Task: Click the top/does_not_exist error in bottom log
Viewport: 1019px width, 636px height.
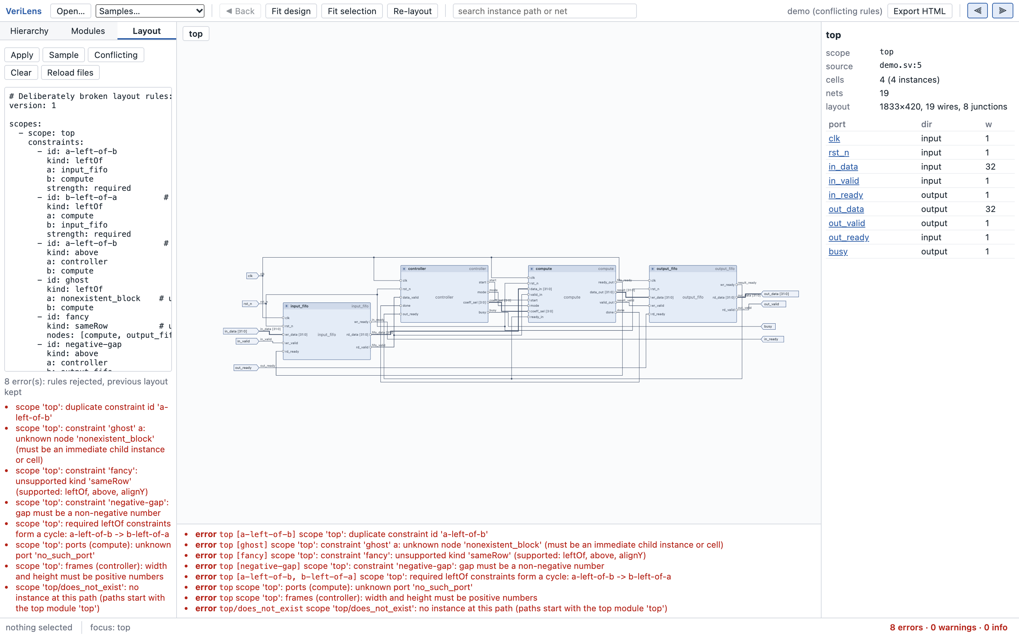Action: point(431,609)
